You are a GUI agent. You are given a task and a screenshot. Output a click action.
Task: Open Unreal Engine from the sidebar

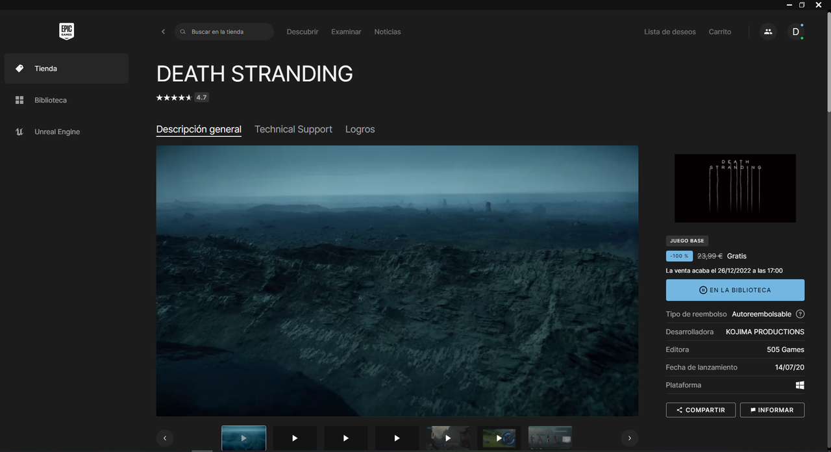(66, 132)
